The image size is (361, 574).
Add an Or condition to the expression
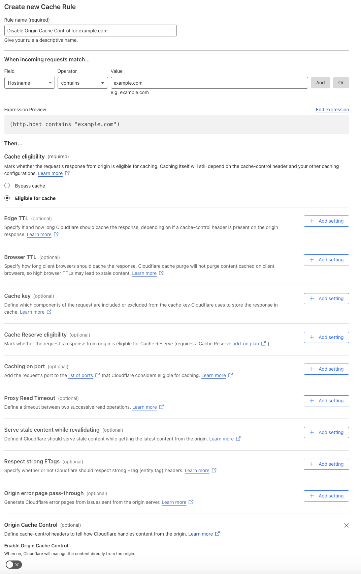point(341,83)
